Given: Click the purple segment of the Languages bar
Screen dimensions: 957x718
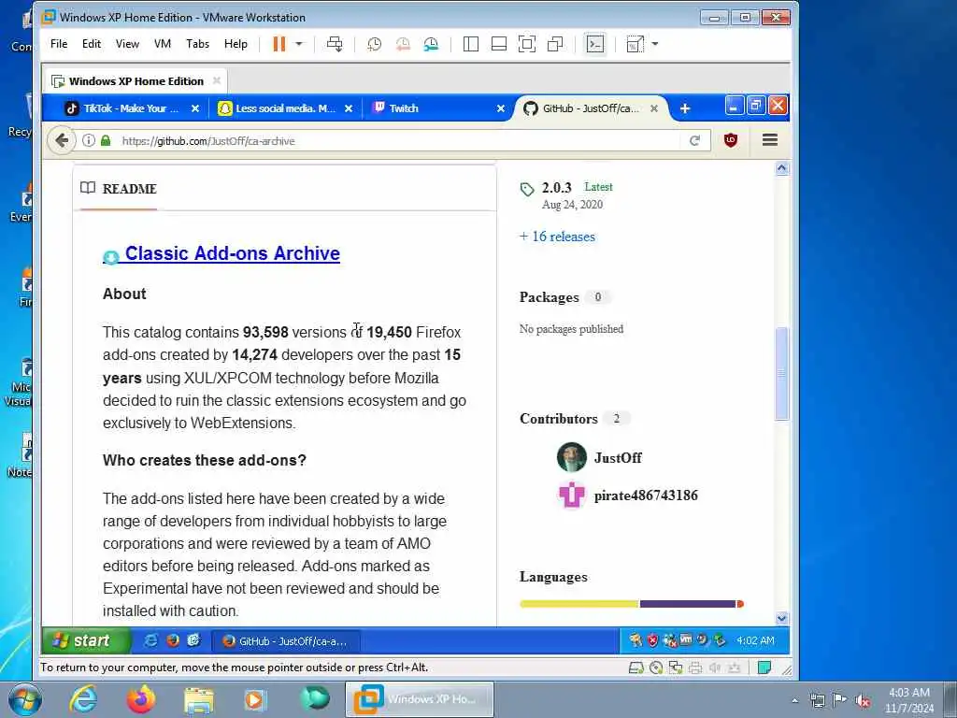Looking at the screenshot, I should [688, 604].
